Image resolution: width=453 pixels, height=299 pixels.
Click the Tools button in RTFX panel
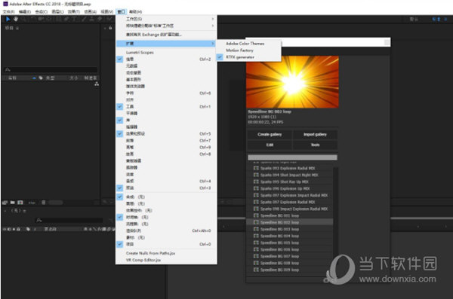click(x=315, y=145)
